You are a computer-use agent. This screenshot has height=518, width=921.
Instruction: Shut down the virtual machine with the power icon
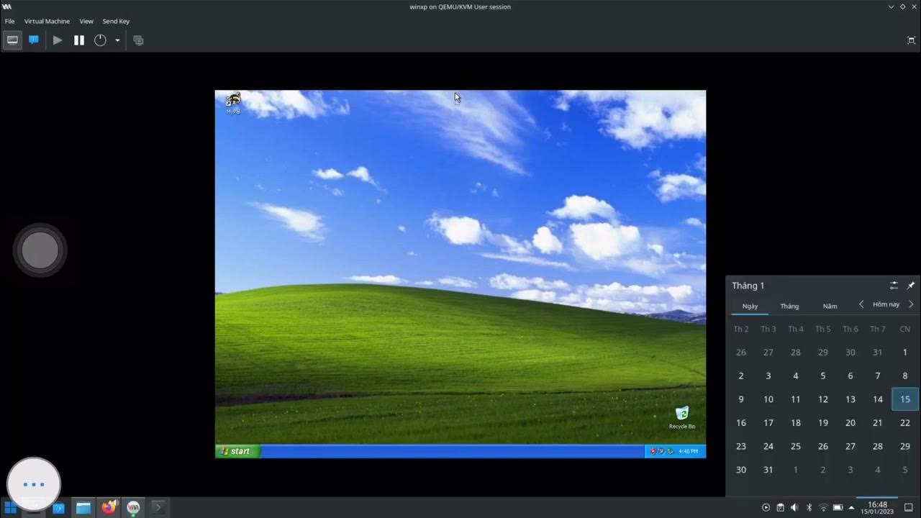100,40
